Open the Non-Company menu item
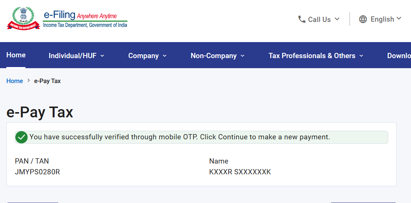Image resolution: width=411 pixels, height=203 pixels. (x=214, y=56)
